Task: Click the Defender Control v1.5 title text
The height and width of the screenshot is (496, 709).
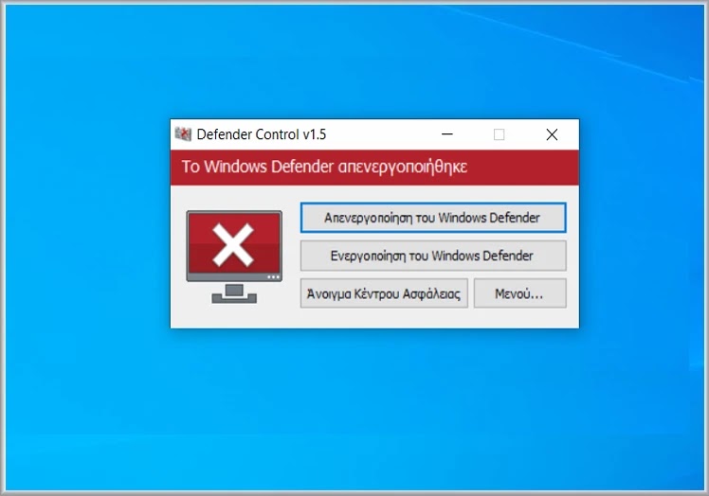Action: click(x=262, y=134)
